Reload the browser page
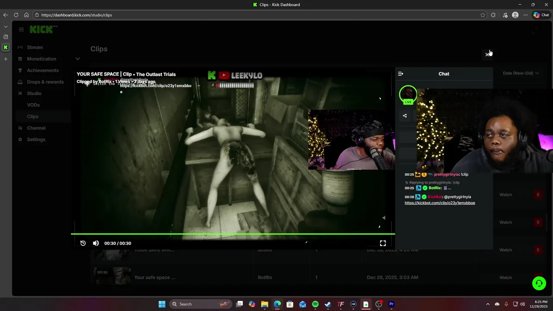The height and width of the screenshot is (311, 553). point(16,15)
